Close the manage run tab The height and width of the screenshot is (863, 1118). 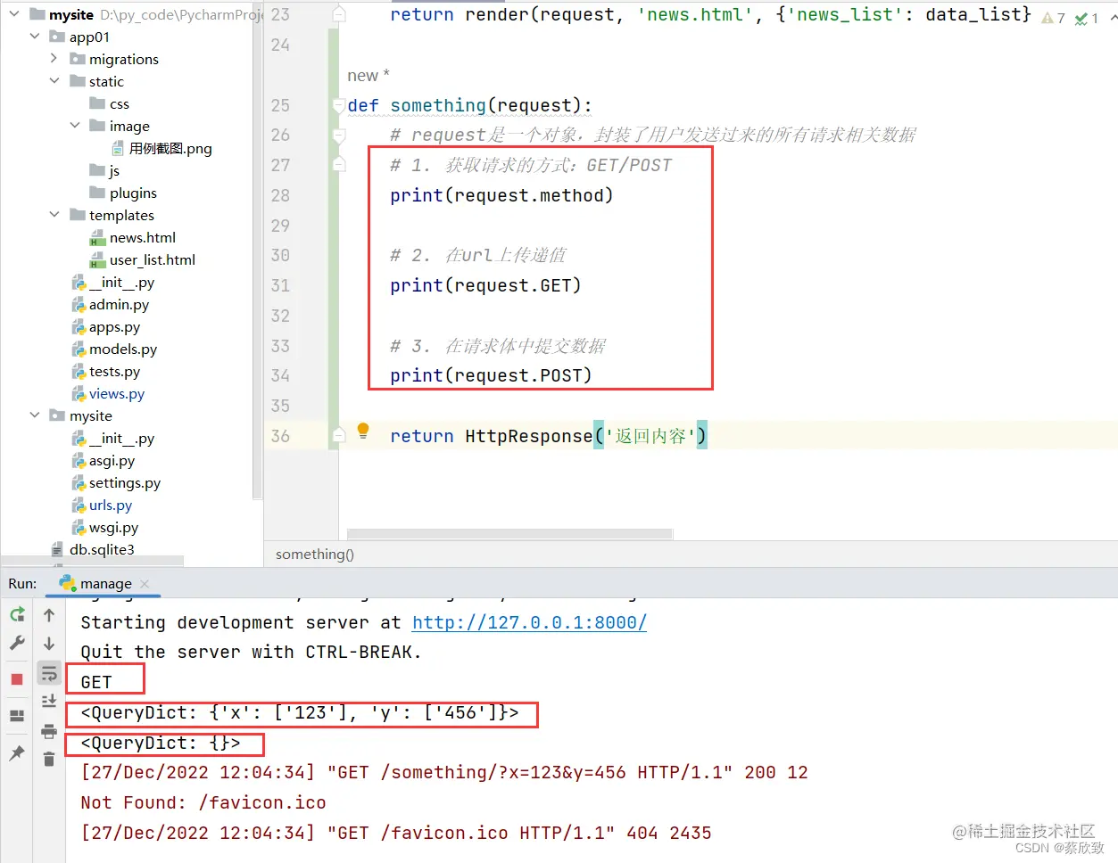[x=145, y=584]
